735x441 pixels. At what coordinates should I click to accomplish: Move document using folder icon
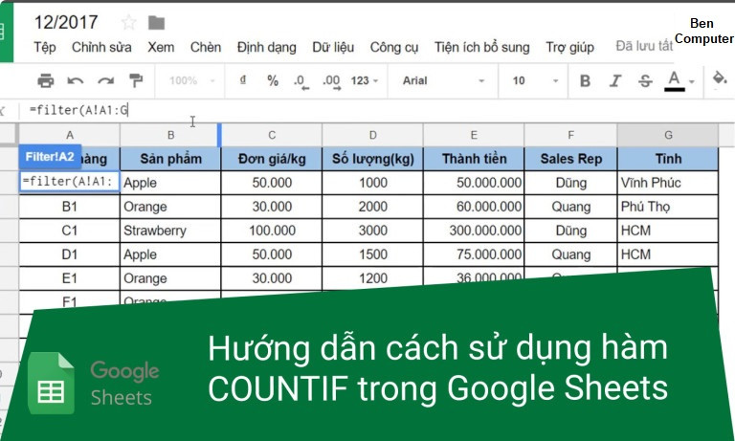click(x=157, y=22)
